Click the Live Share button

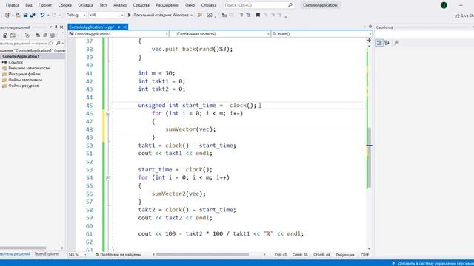click(x=464, y=16)
